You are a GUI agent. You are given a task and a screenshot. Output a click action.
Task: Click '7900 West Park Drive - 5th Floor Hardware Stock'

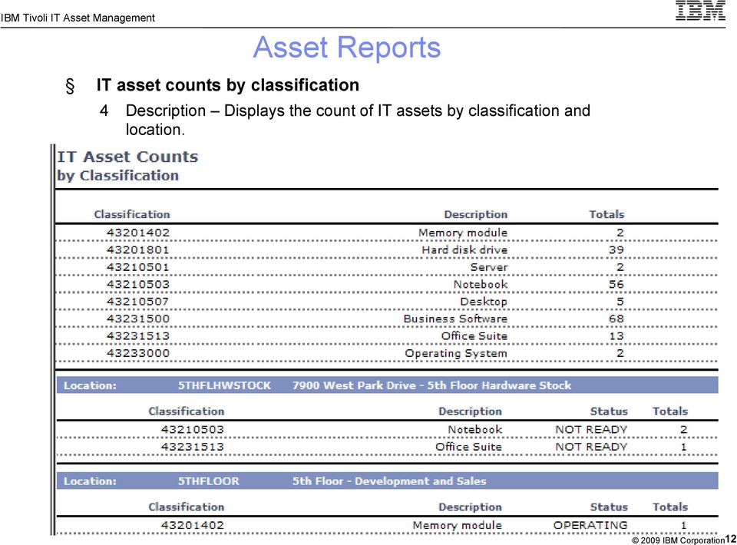(x=431, y=386)
